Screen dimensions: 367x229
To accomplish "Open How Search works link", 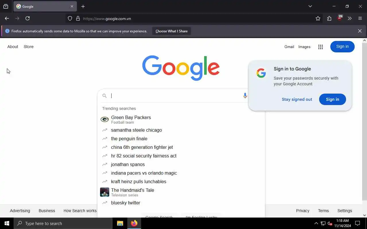I will click(80, 211).
